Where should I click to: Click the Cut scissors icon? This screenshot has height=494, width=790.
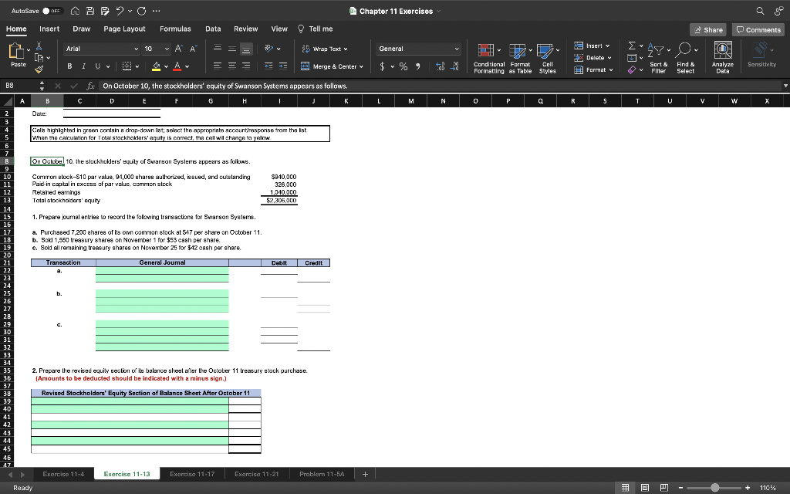tap(40, 47)
